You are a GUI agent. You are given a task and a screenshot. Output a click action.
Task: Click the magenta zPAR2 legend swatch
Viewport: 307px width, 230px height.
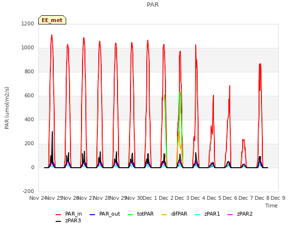tap(230, 215)
